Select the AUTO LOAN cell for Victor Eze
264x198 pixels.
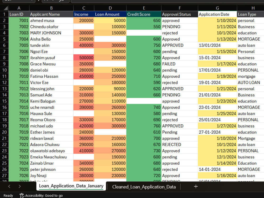tap(251, 82)
